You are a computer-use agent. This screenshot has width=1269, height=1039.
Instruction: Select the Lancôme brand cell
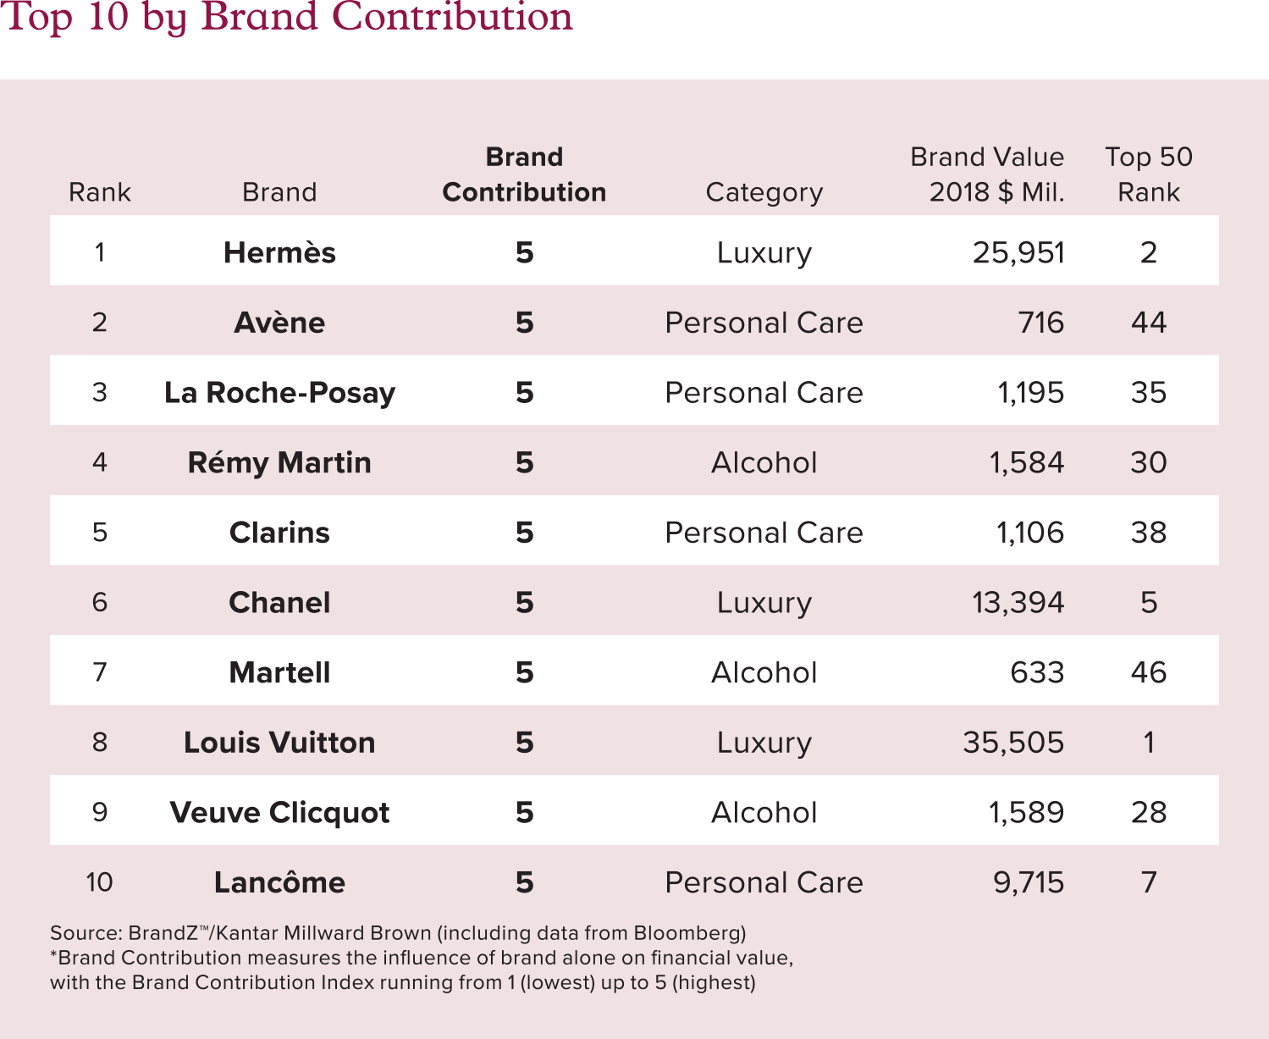pyautogui.click(x=279, y=882)
